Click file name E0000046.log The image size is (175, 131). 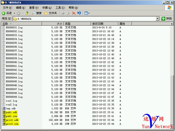pyautogui.click(x=14, y=85)
